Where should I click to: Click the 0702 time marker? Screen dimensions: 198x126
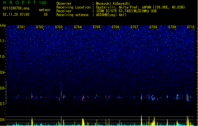(x=40, y=27)
